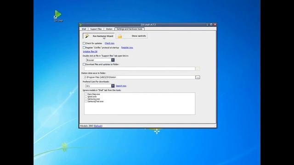Open the Initialize files DB link
294x165 pixels.
(x=90, y=51)
